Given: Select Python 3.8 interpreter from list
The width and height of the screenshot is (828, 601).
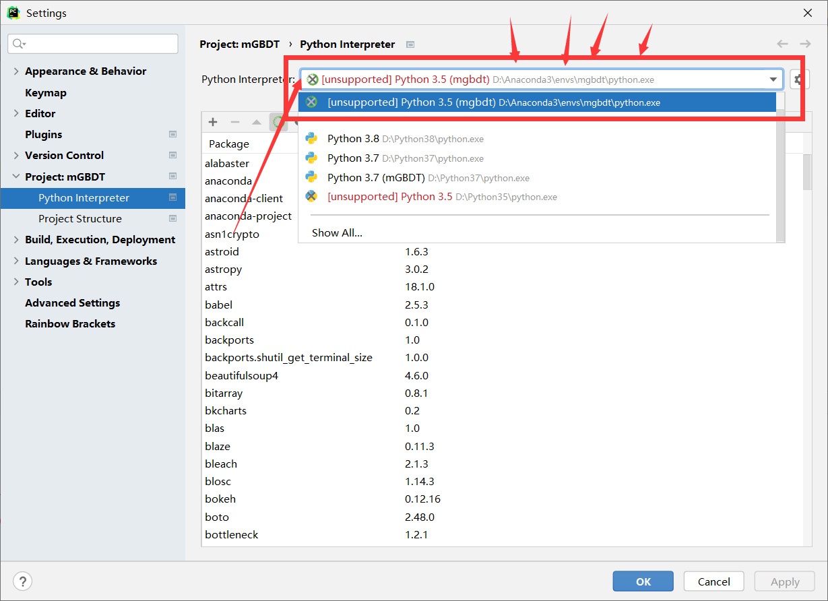Looking at the screenshot, I should 537,139.
